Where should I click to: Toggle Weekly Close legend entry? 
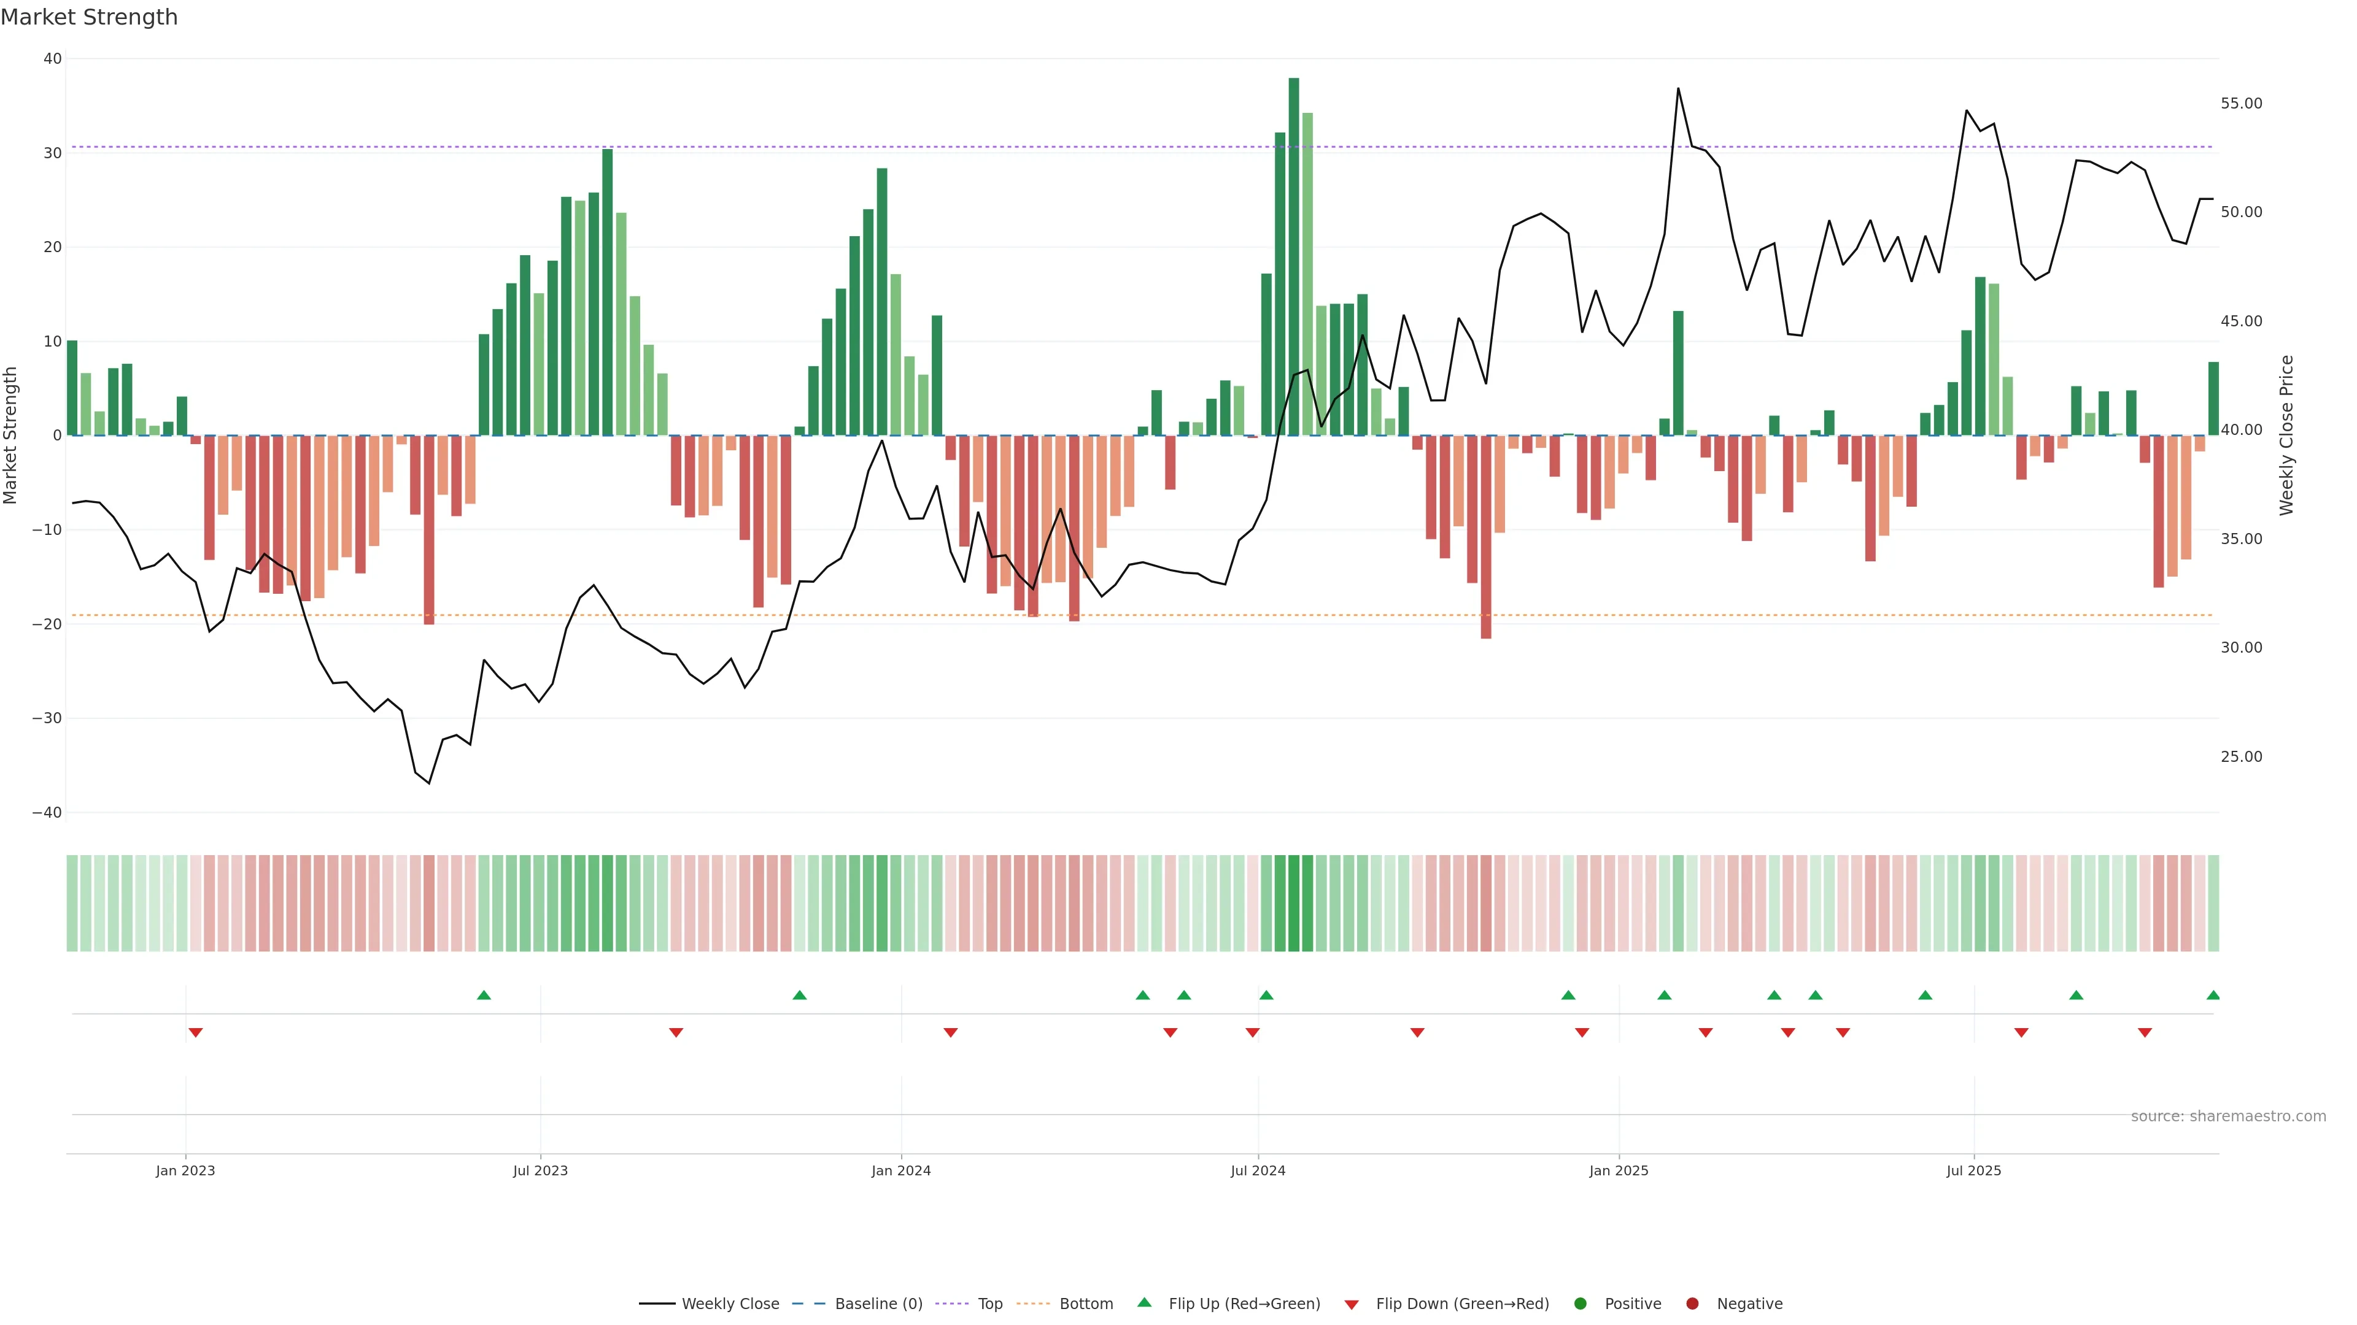tap(729, 1304)
